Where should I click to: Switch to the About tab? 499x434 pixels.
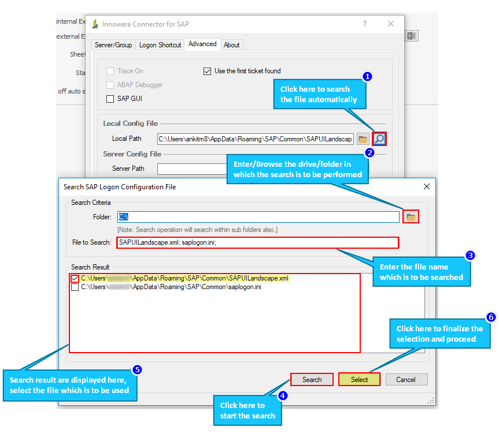click(231, 44)
